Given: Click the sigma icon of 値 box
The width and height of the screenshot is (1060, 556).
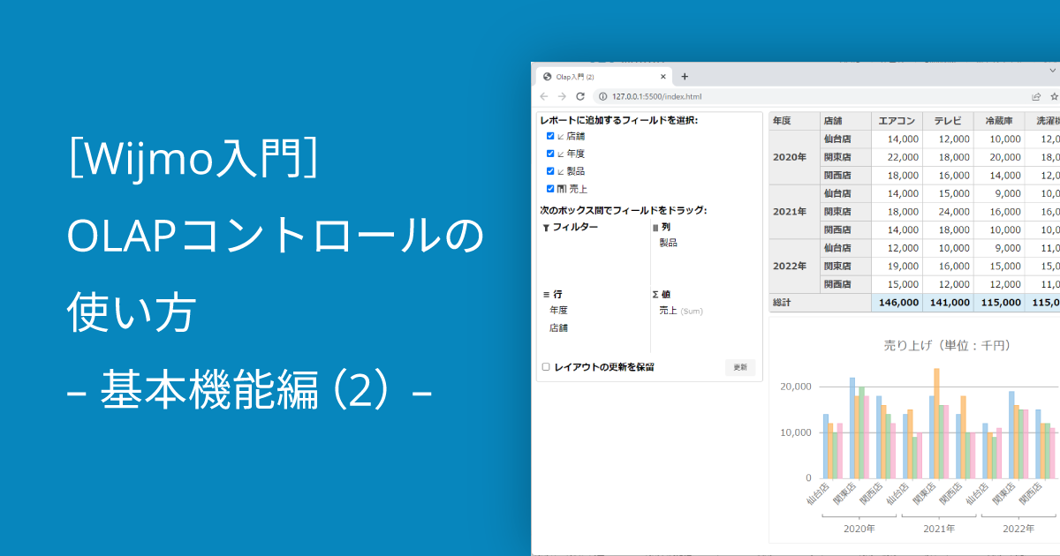Looking at the screenshot, I should pyautogui.click(x=655, y=294).
